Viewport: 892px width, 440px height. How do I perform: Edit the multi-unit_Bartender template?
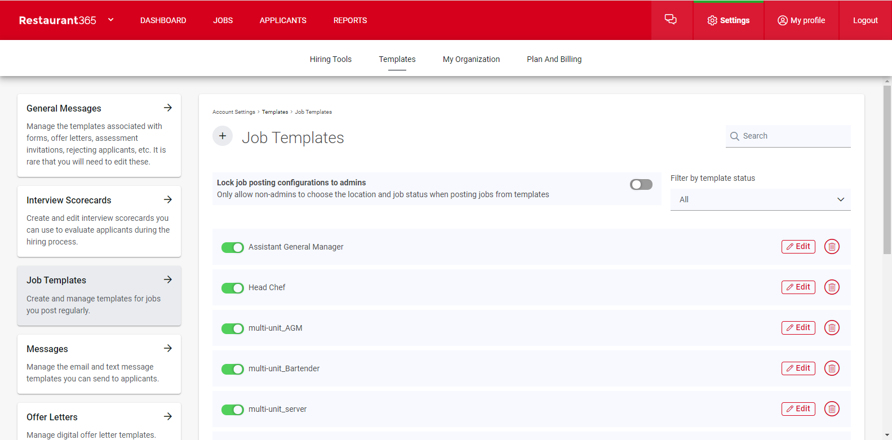click(798, 368)
